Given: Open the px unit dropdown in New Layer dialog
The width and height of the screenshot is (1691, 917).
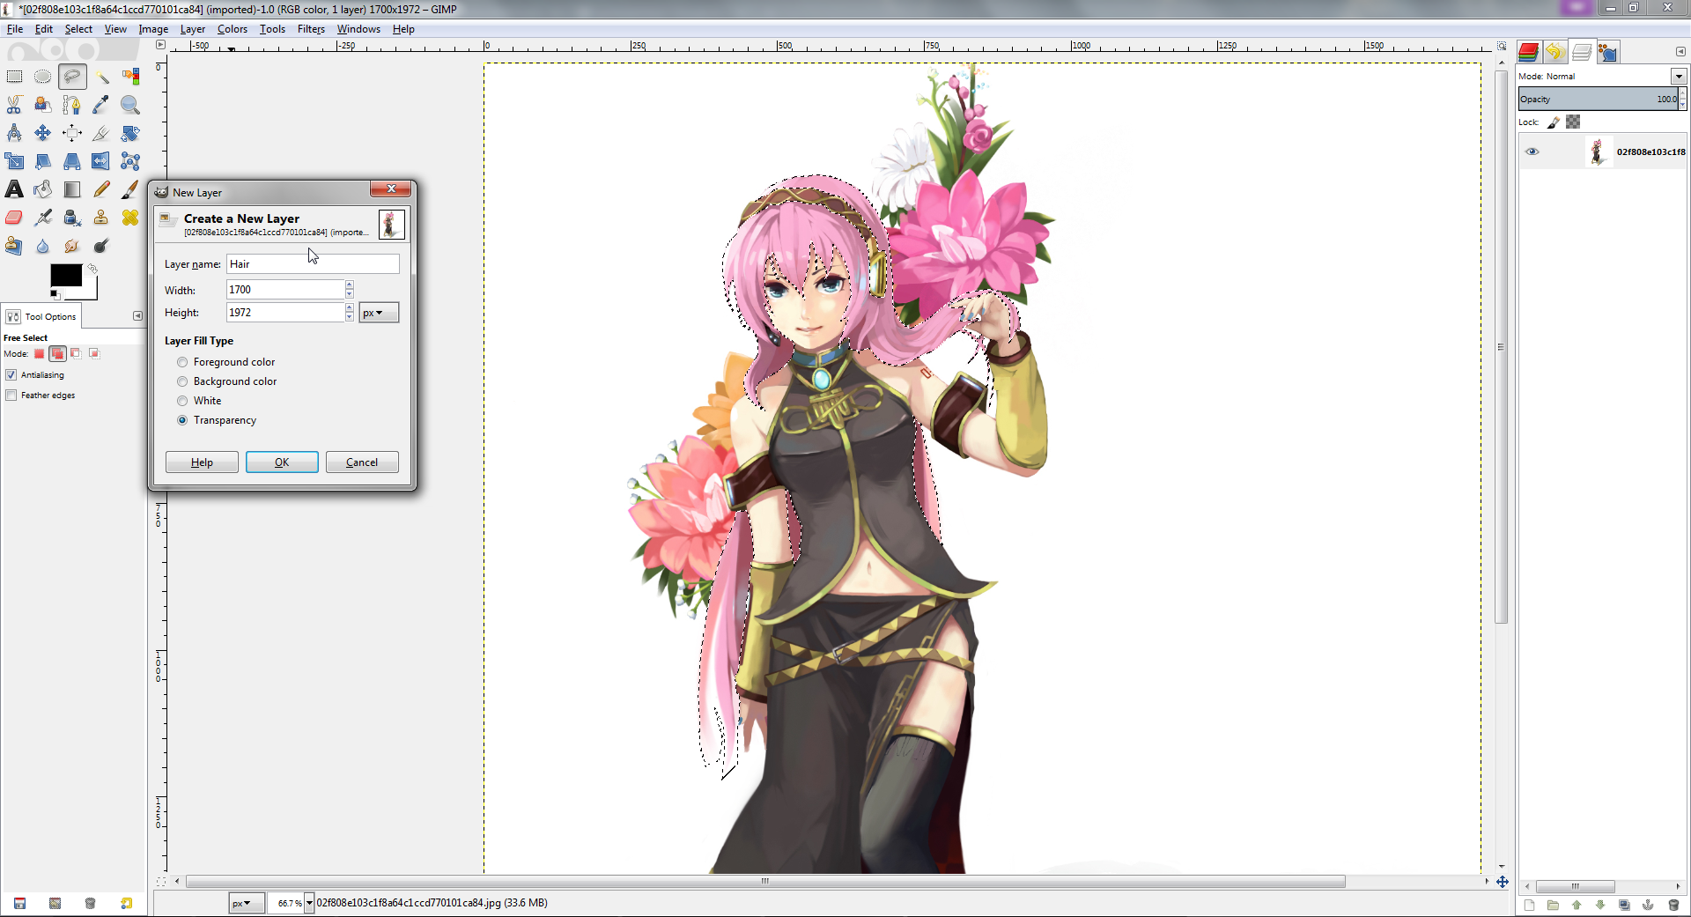Looking at the screenshot, I should coord(379,313).
